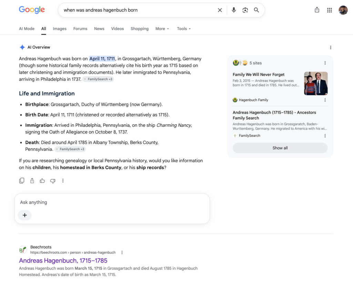Screen dimensions: 353x281
Task: Click the Family We Will Never Forget thumbnail
Action: (316, 83)
